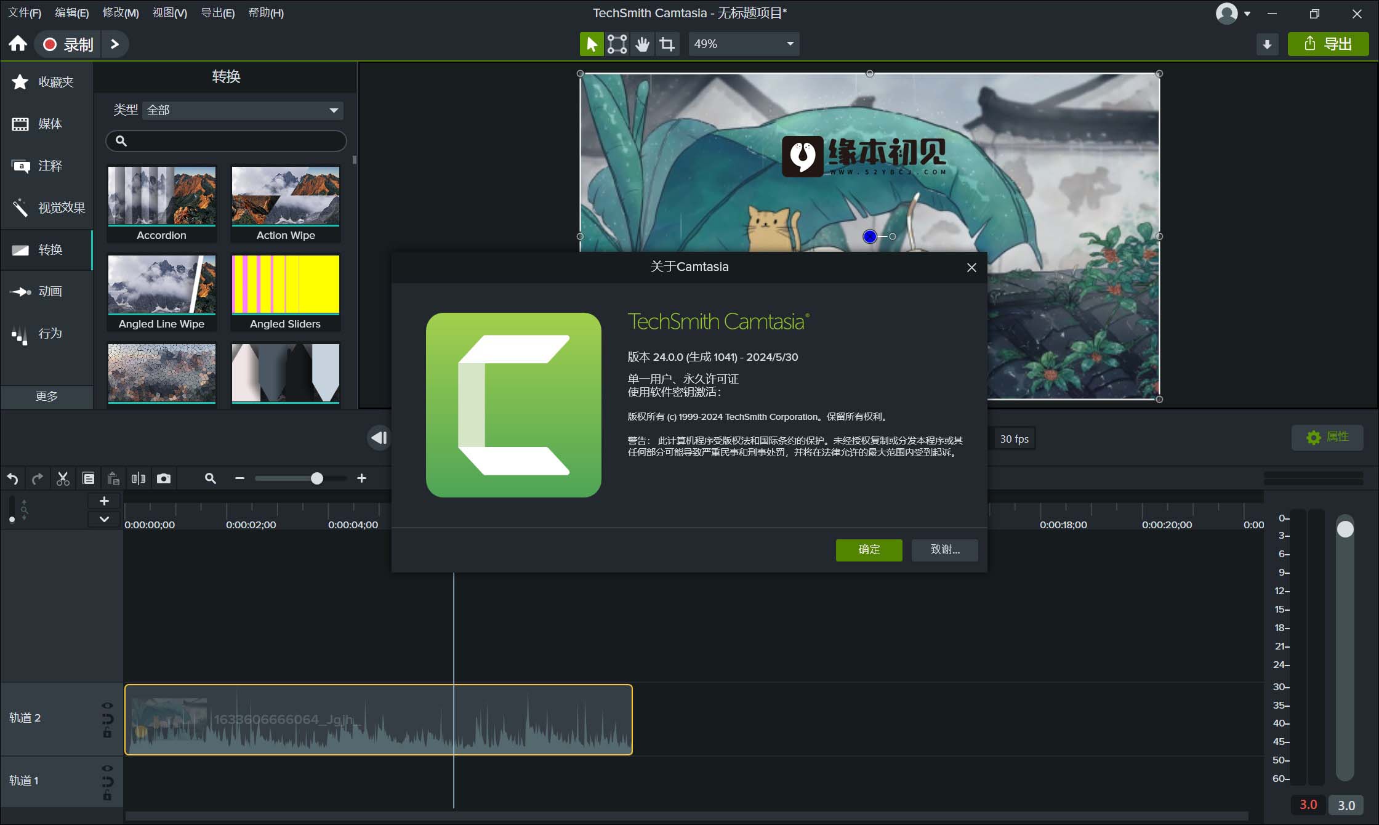Open the 动画 animations panel
The image size is (1379, 825).
pos(47,291)
